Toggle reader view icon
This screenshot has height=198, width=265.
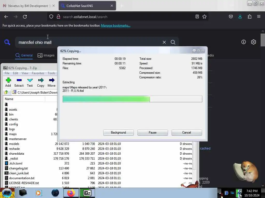point(197,17)
